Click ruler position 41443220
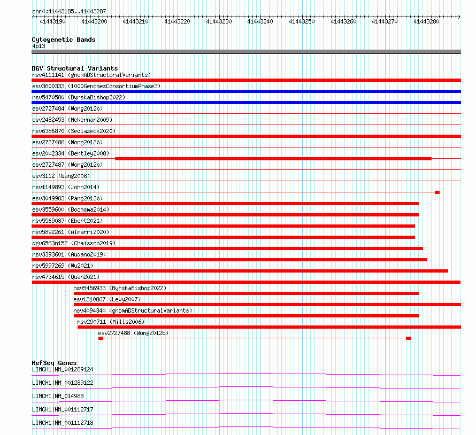The width and height of the screenshot is (476, 435). click(177, 21)
